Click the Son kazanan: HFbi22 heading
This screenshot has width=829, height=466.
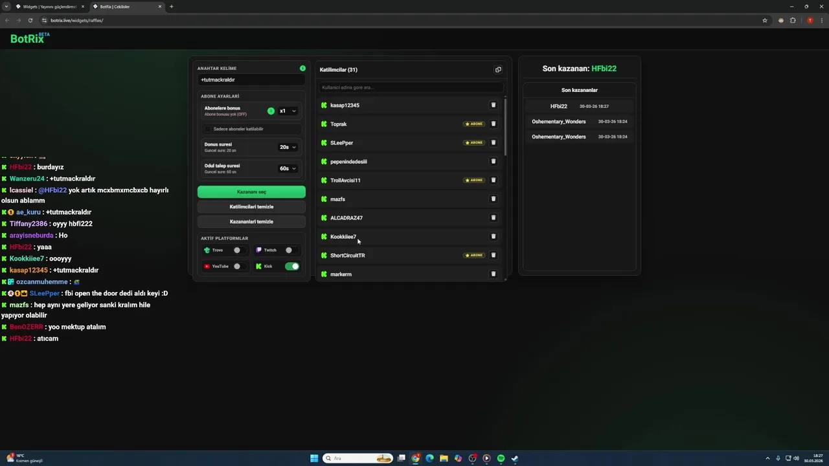tap(580, 69)
